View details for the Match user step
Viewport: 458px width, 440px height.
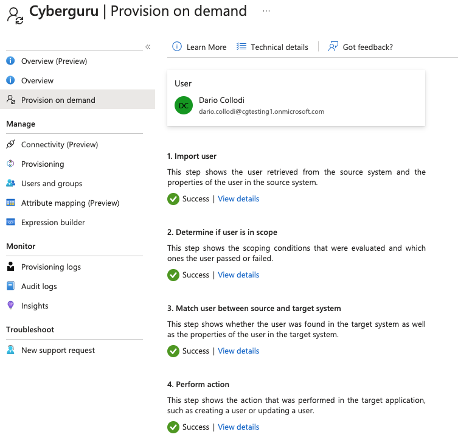(x=238, y=351)
